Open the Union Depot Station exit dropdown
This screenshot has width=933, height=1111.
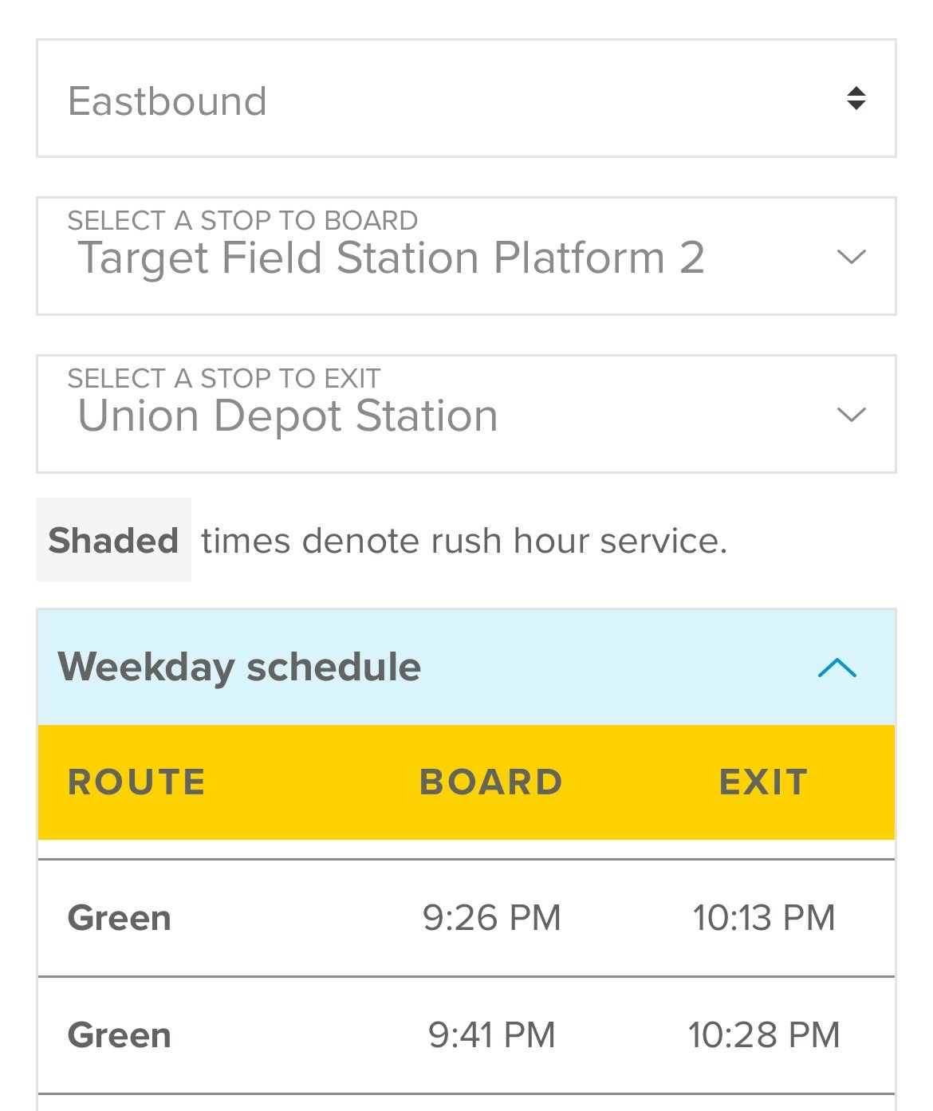pyautogui.click(x=288, y=416)
